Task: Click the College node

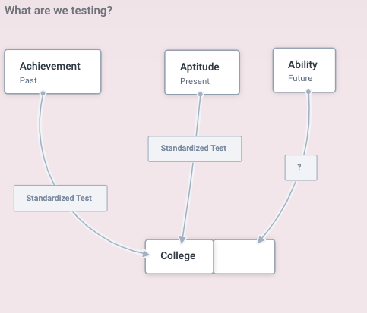Action: [x=179, y=257]
